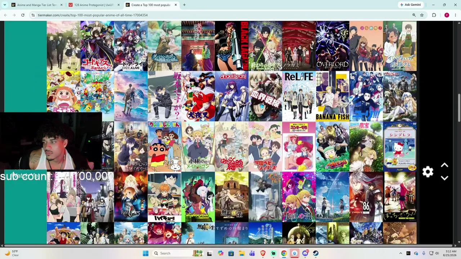Click the 86 anime poster
Screen dimensions: 461x259
[366, 197]
